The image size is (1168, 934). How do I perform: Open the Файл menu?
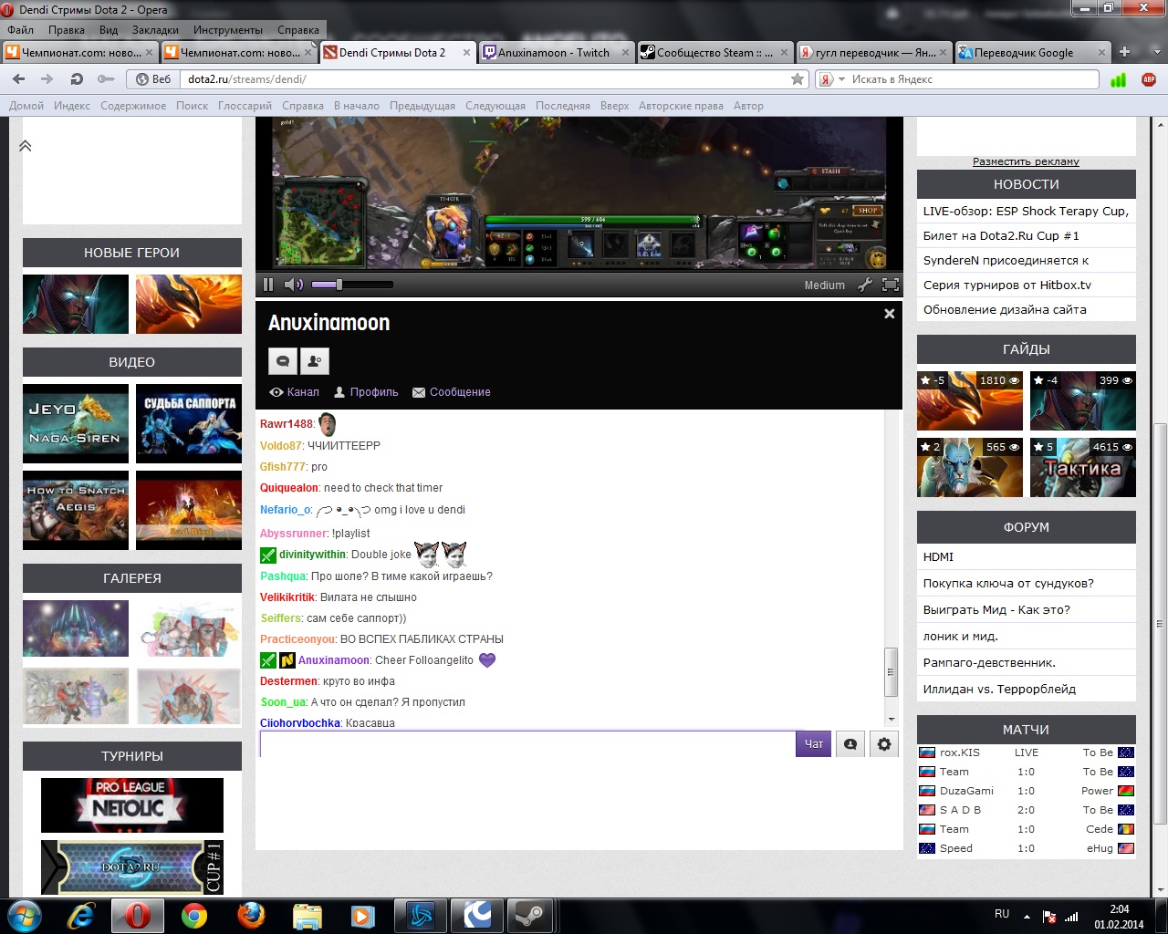click(x=21, y=30)
